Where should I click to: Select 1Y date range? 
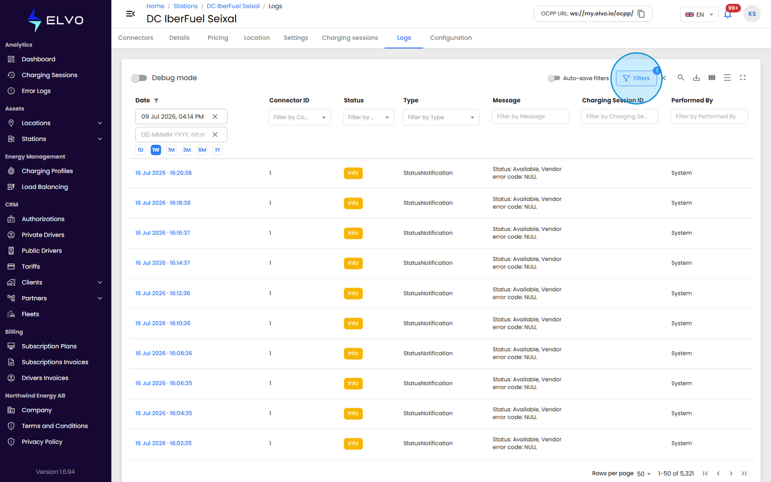pos(217,150)
